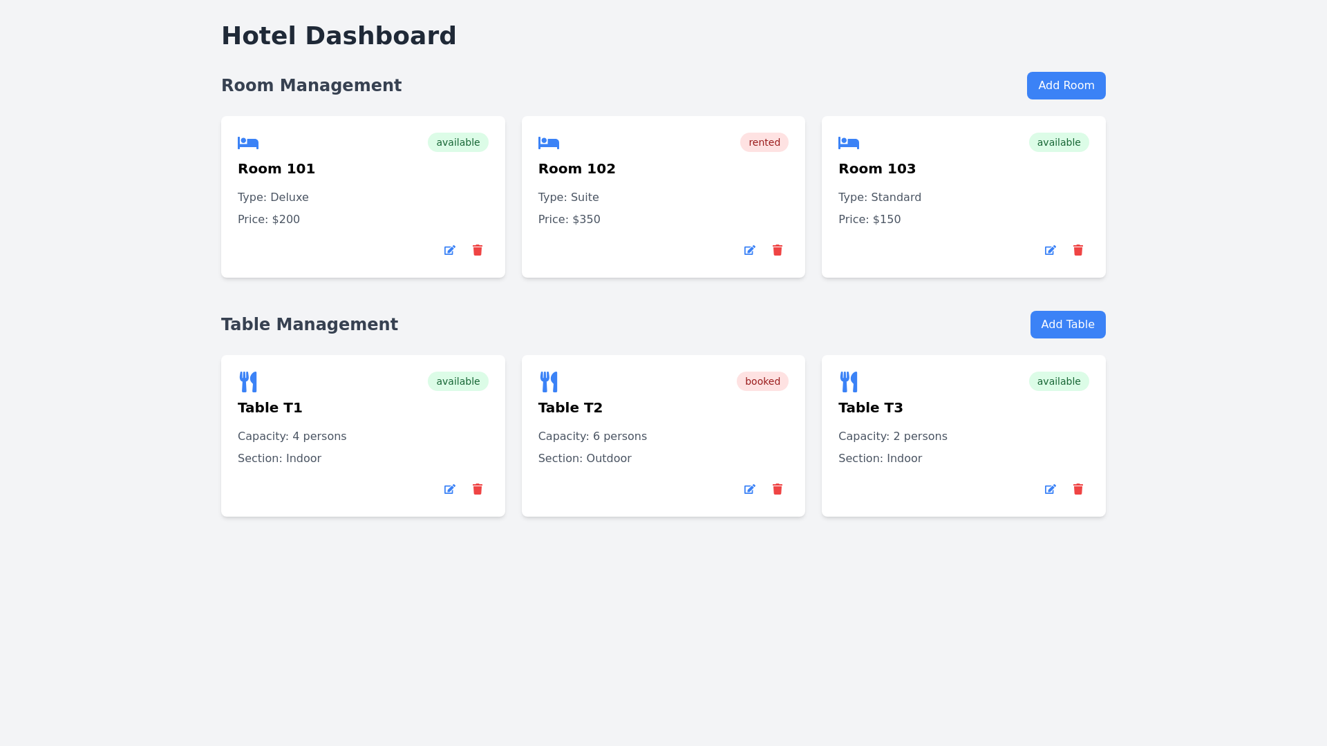Click the delete trash icon for Table T1
The height and width of the screenshot is (746, 1327).
pos(477,489)
